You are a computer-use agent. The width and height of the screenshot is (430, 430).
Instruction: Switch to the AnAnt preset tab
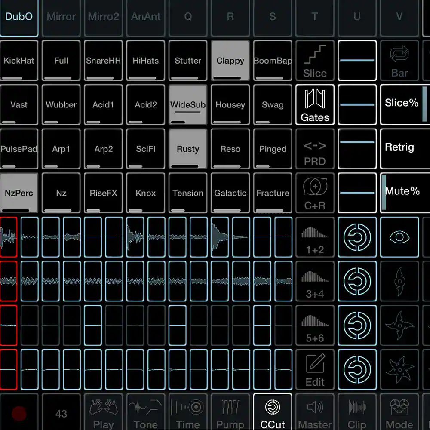[x=146, y=17]
